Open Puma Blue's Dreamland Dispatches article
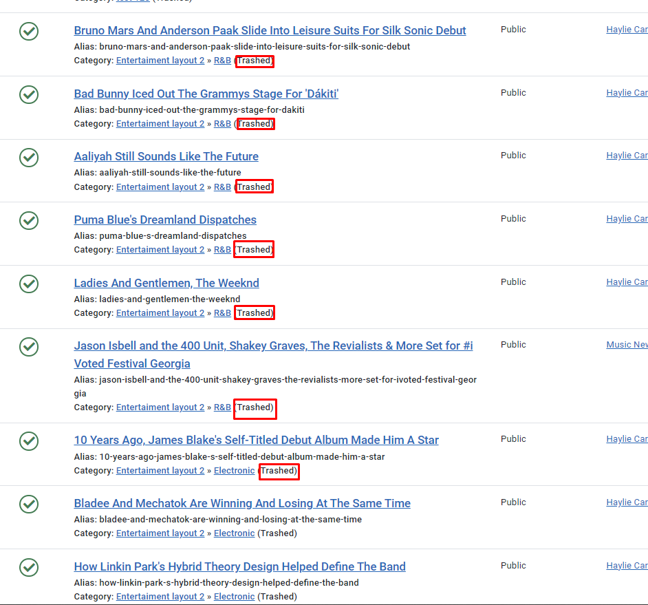Screen dimensions: 648x605 (x=165, y=220)
